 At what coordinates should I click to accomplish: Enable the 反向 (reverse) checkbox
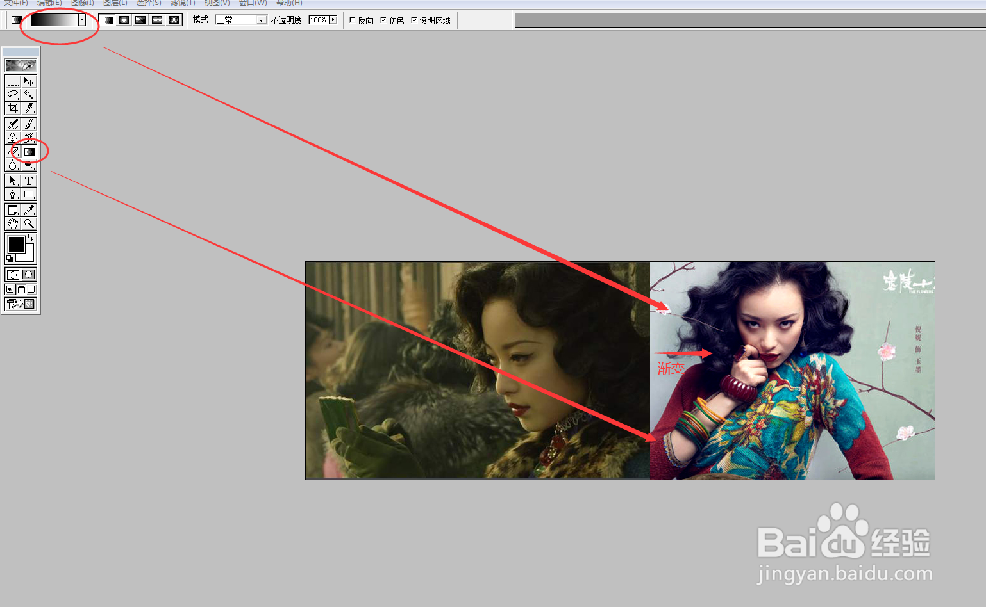353,20
